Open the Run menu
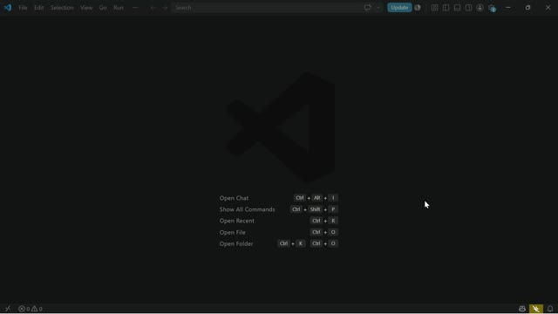The image size is (558, 314). [x=119, y=8]
